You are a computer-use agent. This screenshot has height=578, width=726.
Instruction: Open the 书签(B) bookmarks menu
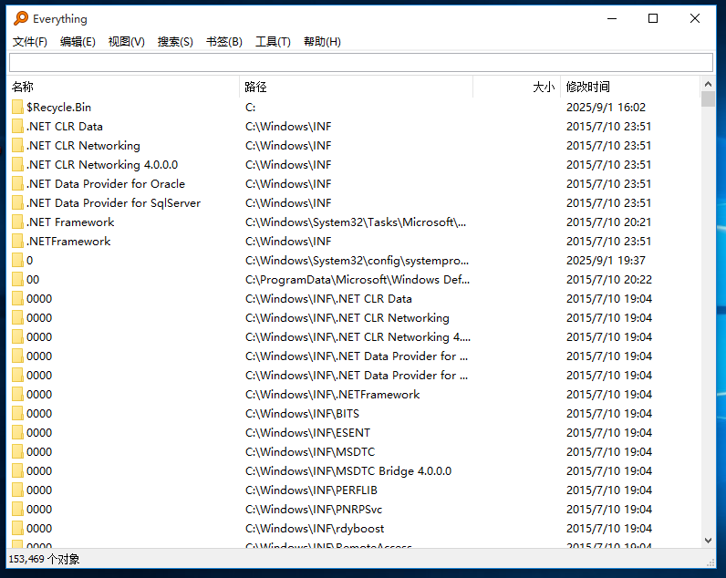(x=223, y=42)
